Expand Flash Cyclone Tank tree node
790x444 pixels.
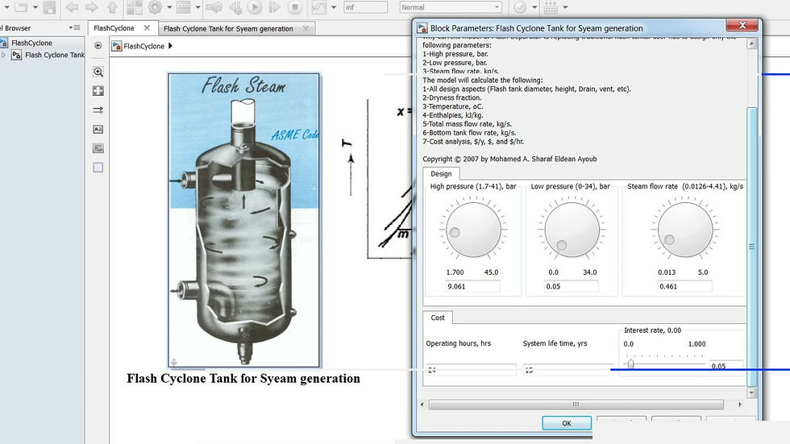tap(3, 55)
